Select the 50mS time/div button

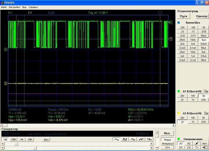(x=204, y=36)
